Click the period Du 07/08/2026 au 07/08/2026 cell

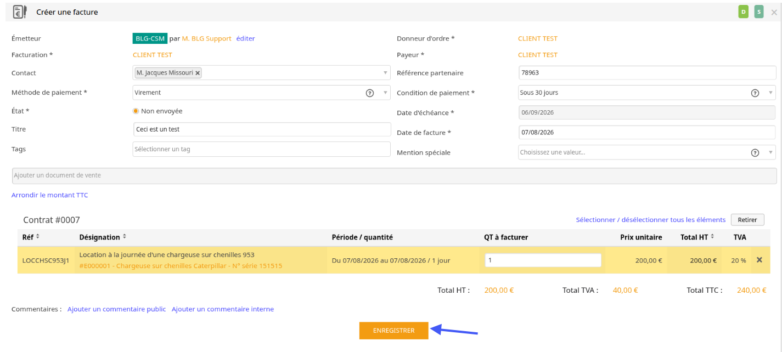[x=391, y=260]
